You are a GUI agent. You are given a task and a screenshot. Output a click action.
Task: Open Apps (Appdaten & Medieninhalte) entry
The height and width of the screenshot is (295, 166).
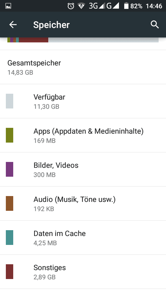click(x=83, y=135)
